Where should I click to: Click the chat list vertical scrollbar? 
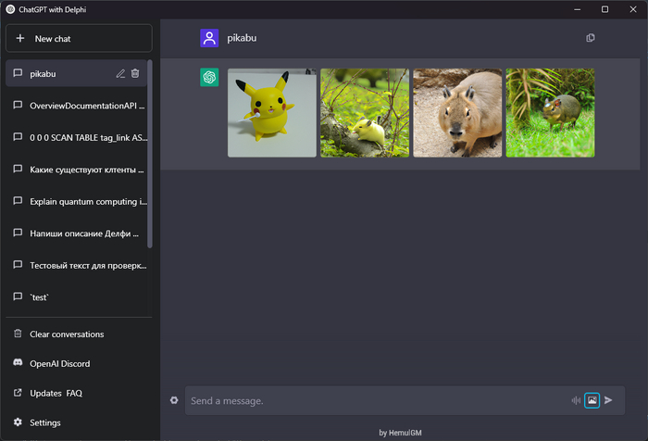tap(150, 167)
